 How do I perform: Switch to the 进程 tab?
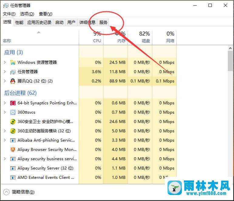tap(7, 22)
